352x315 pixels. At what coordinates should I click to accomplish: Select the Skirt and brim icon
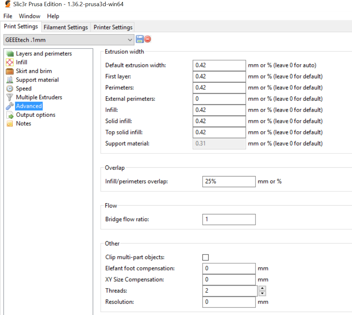10,71
